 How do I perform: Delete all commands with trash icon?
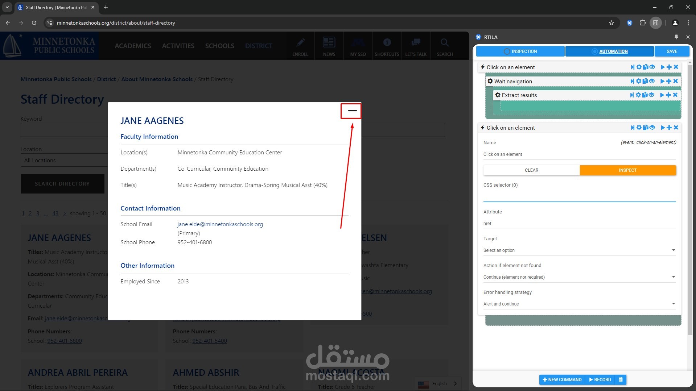(621, 379)
